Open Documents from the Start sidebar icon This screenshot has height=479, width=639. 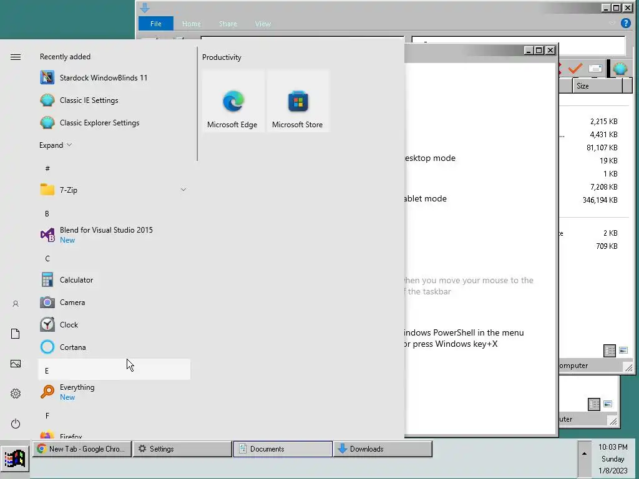click(16, 334)
